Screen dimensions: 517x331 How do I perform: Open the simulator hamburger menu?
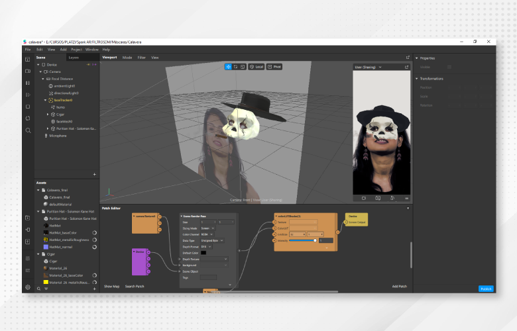coord(406,199)
